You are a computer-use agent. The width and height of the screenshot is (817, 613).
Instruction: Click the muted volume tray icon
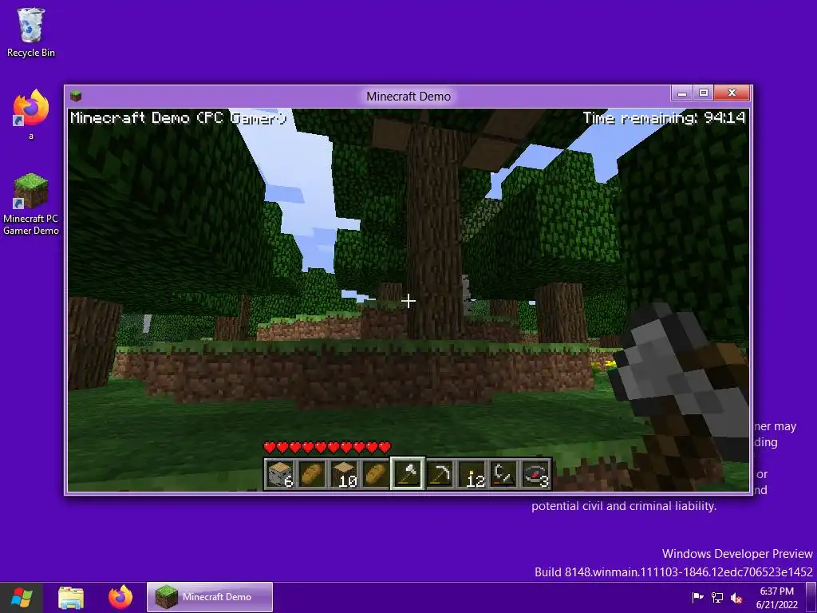[736, 597]
